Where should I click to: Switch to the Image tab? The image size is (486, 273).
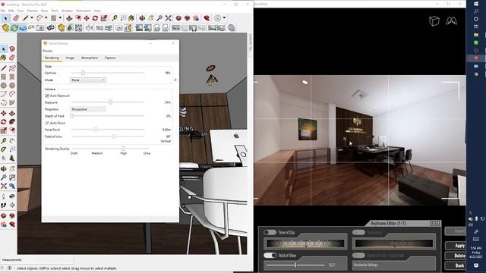click(70, 58)
